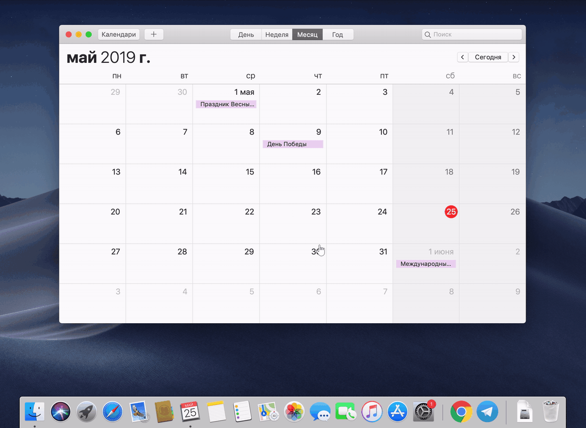
Task: Open Contacts book icon in dock
Action: [164, 412]
